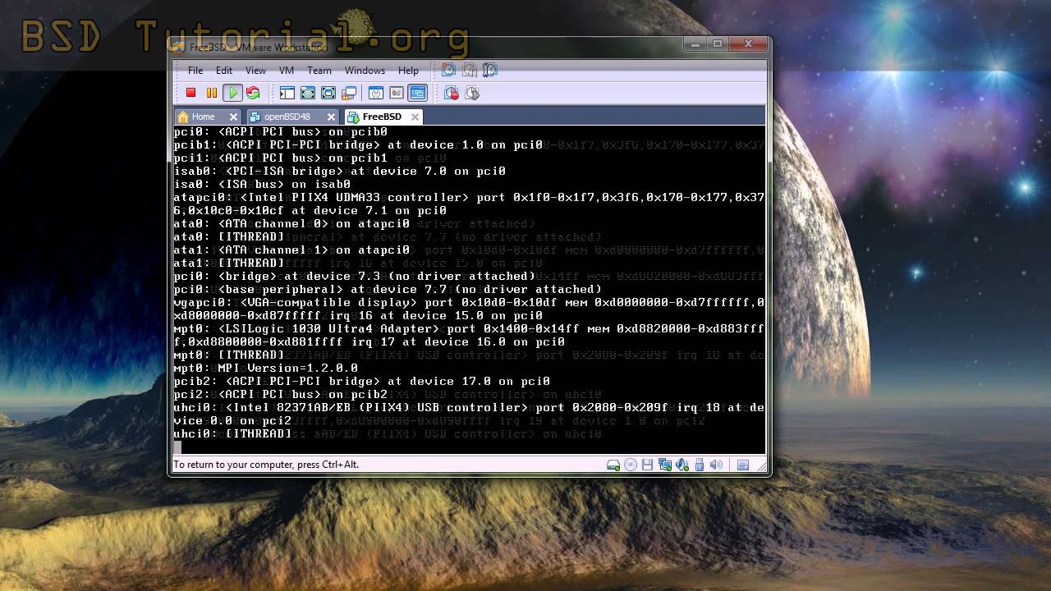Image resolution: width=1051 pixels, height=591 pixels.
Task: Click the 'isa0: <ISA bus> on isab0' line
Action: (x=262, y=184)
